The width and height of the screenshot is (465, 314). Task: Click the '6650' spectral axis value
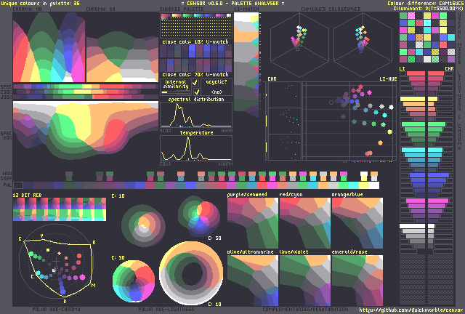pos(227,131)
